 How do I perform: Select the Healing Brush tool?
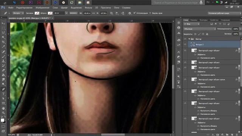(3, 52)
